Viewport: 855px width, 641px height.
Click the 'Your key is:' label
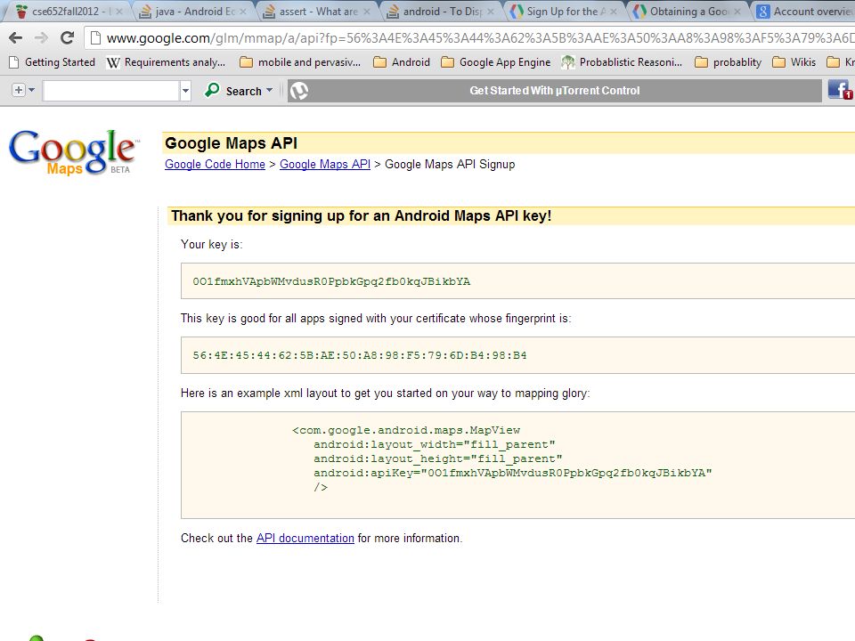[212, 244]
